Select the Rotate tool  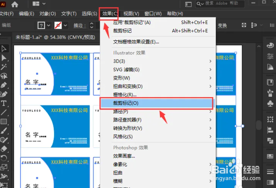point(4,158)
